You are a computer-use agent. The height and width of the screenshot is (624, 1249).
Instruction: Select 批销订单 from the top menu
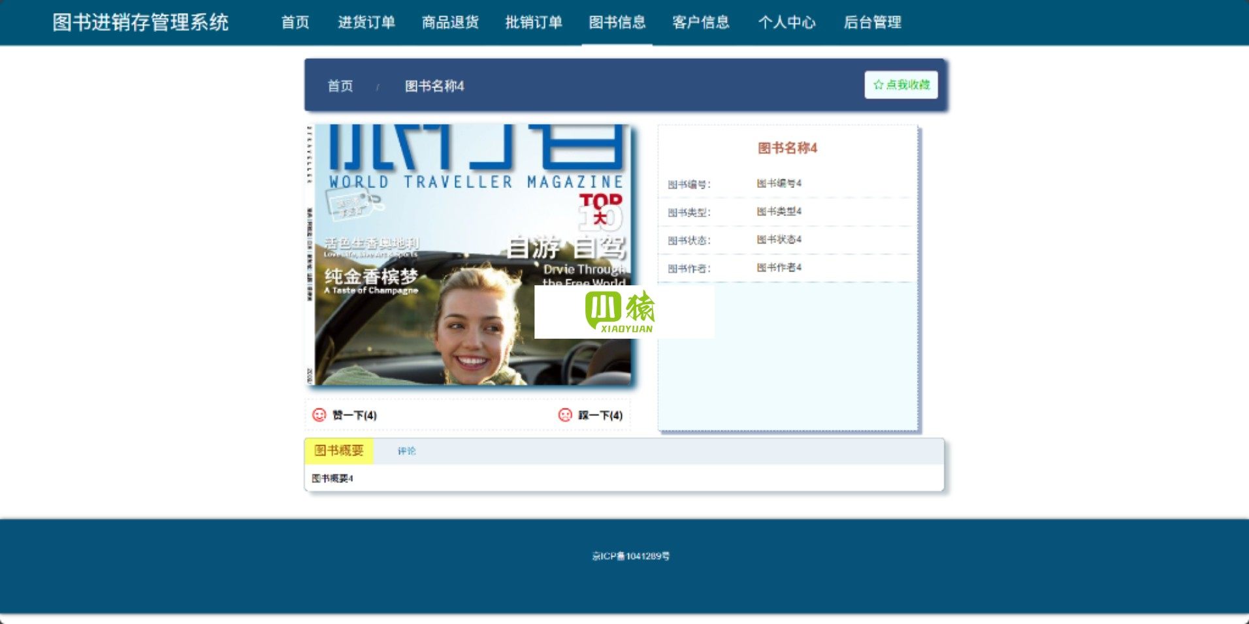534,22
